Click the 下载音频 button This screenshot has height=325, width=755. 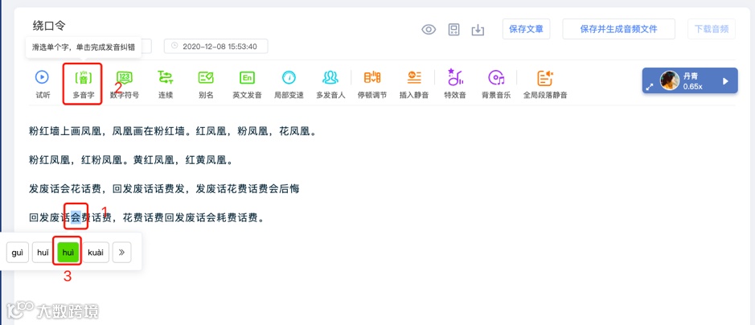pyautogui.click(x=712, y=29)
